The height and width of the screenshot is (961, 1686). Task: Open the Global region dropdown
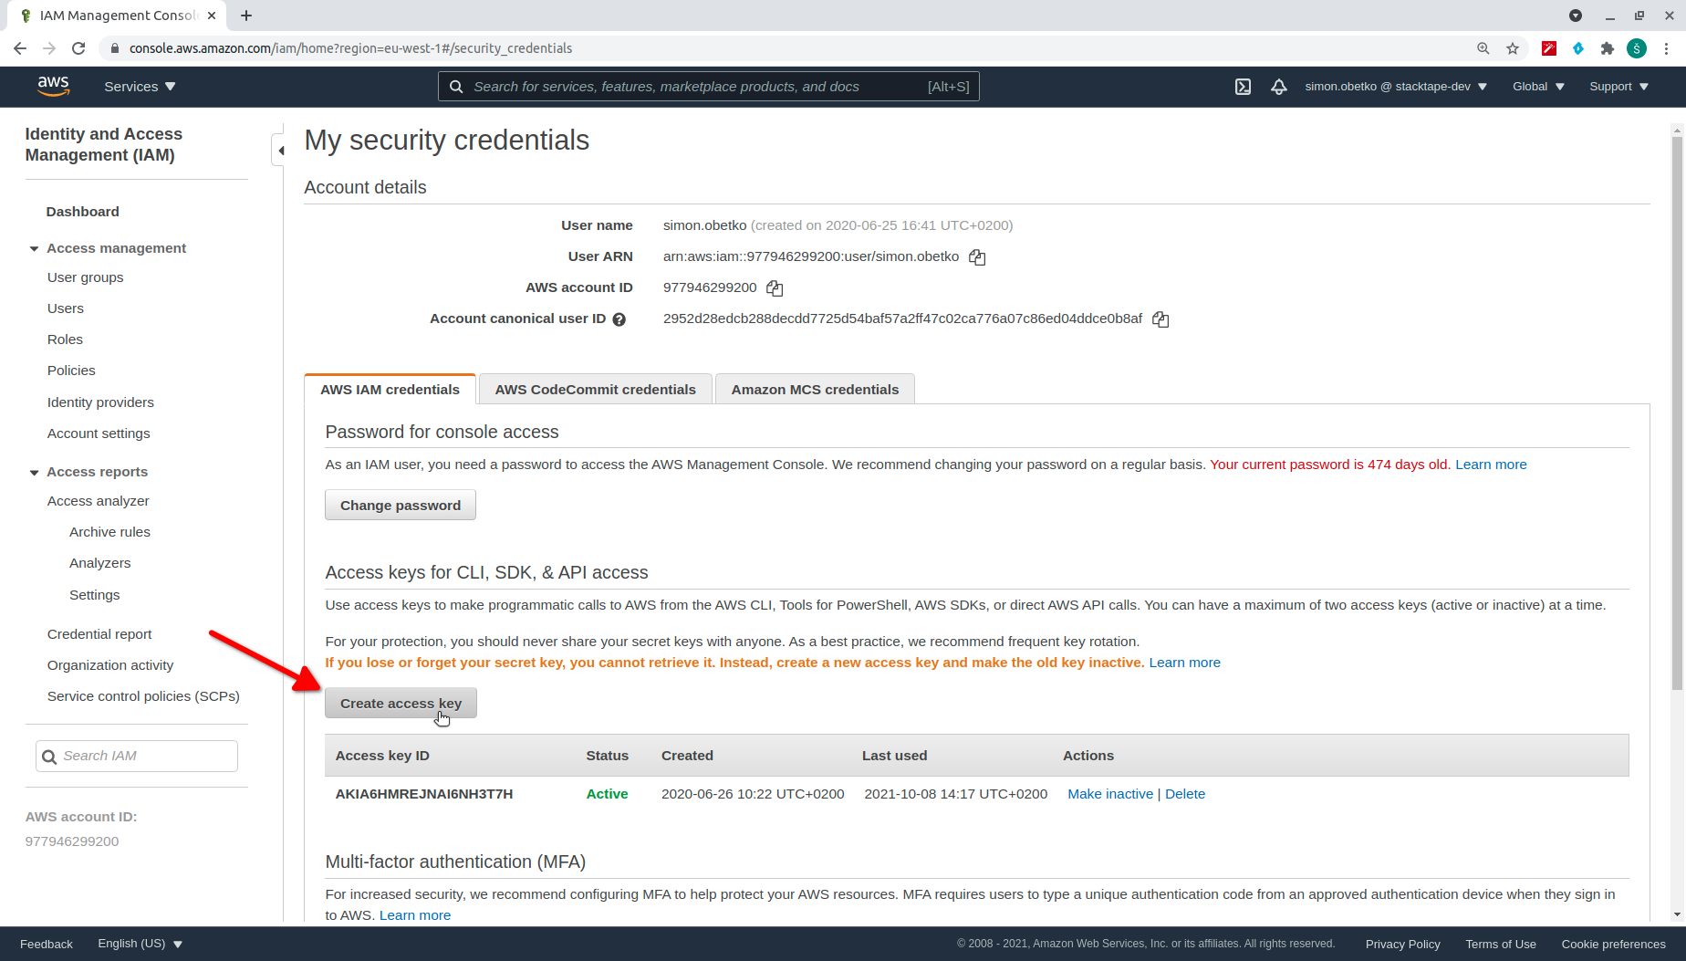pos(1538,87)
